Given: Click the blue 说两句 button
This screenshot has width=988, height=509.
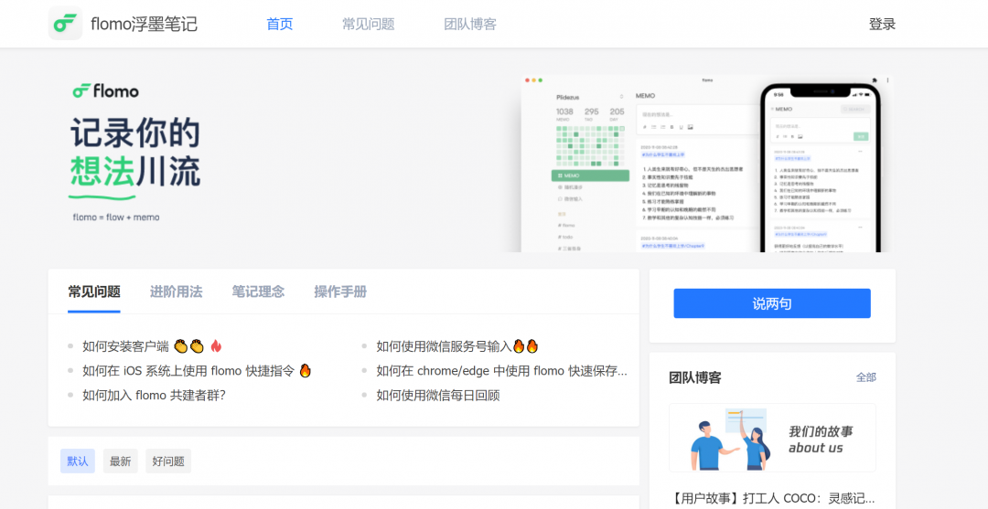Looking at the screenshot, I should [772, 304].
